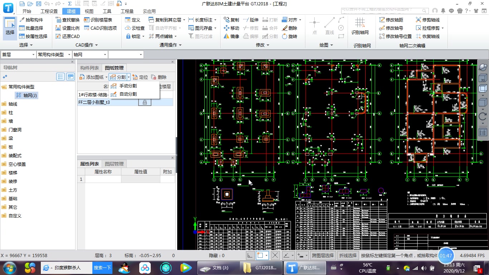Click 修改轴号位置 tool
The height and width of the screenshot is (275, 489).
point(396,37)
